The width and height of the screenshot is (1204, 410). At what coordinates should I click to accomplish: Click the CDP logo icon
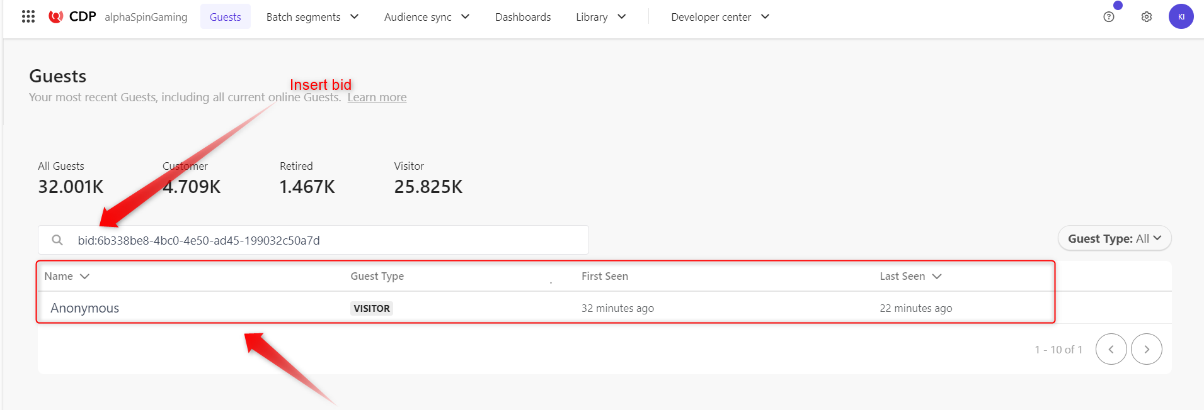(56, 17)
